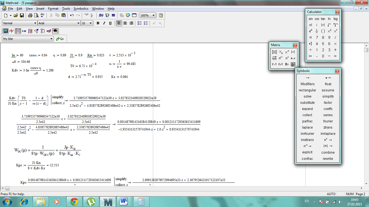Screen dimensions: 369x207
Task: Click the Programming toolbar icon
Action: click(43, 31)
